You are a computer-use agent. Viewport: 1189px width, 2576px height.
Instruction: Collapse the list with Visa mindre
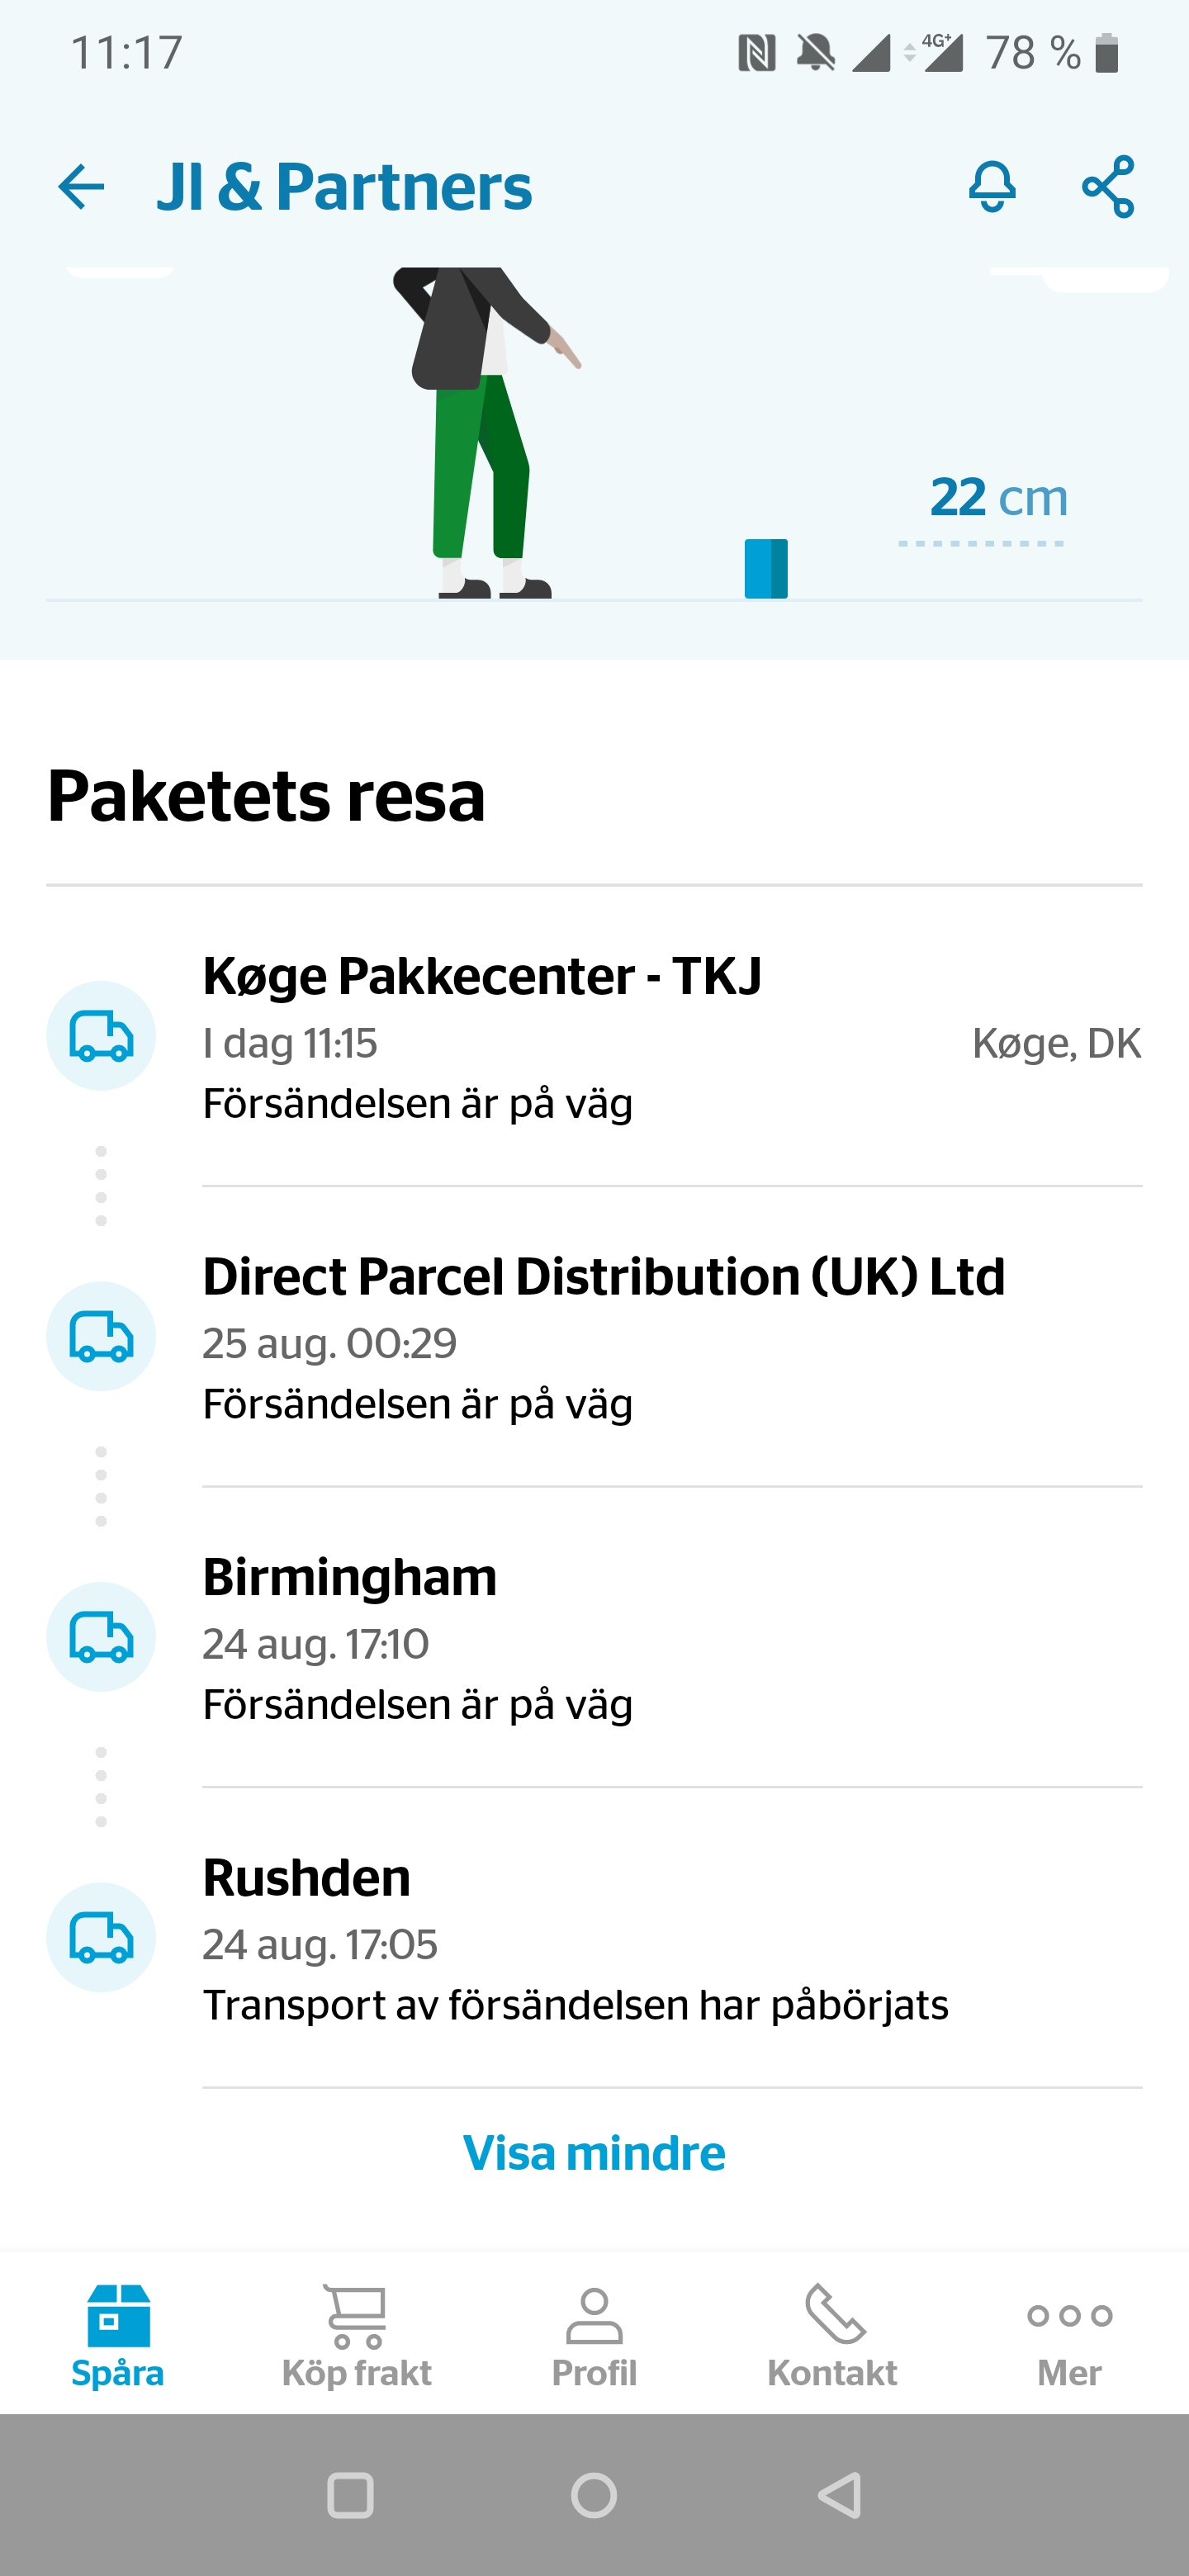[x=594, y=2153]
